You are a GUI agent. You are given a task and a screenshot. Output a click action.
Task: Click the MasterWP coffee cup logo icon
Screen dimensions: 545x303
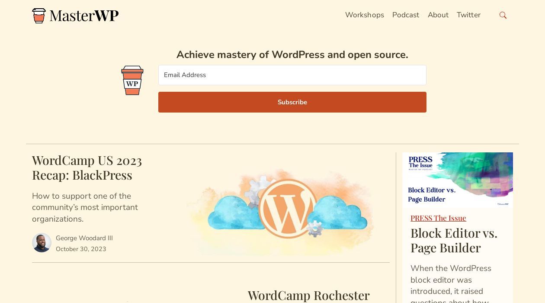[x=39, y=16]
